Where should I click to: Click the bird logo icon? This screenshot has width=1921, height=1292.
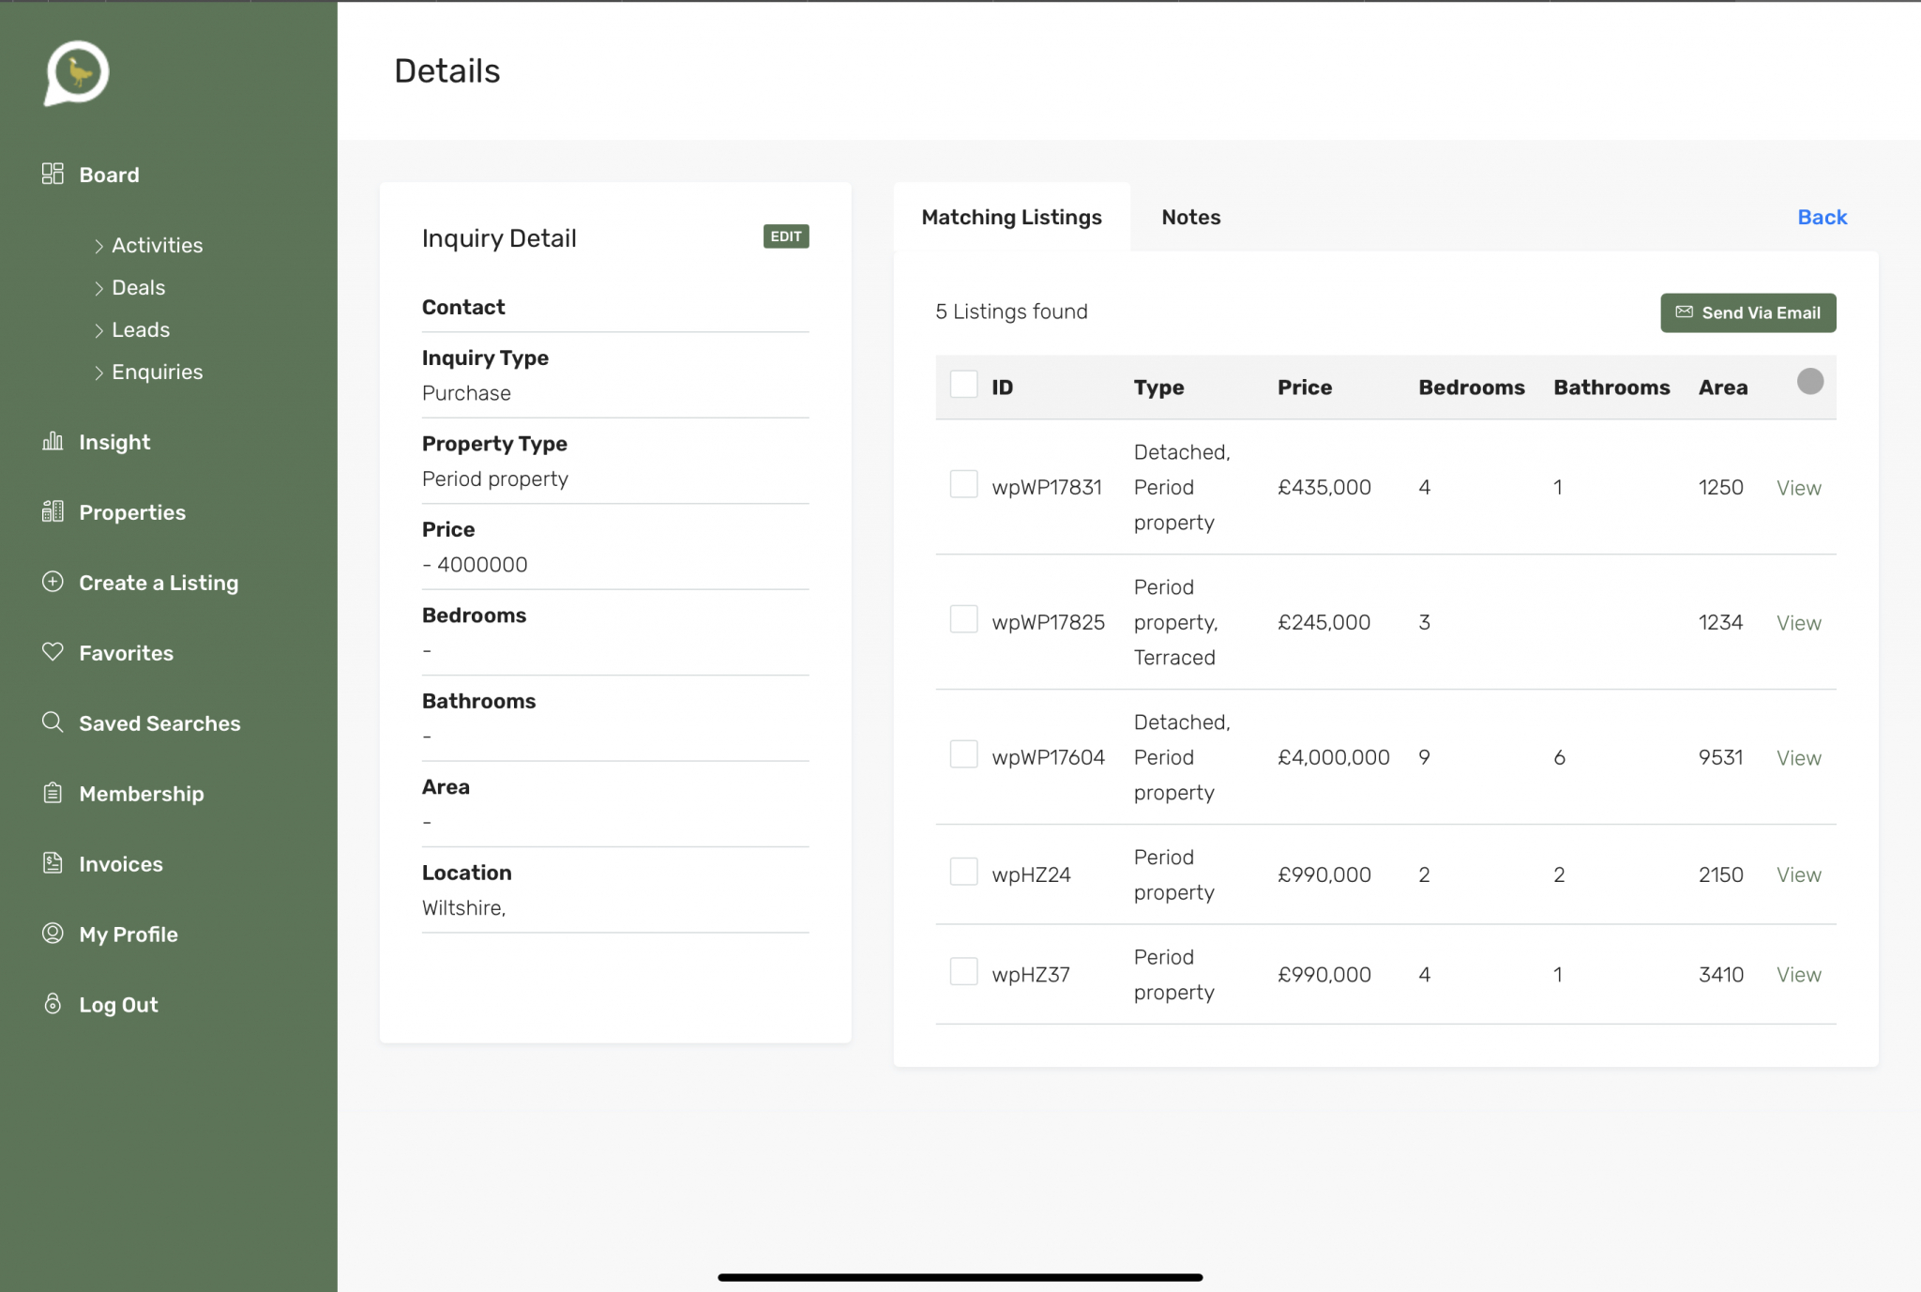tap(77, 72)
